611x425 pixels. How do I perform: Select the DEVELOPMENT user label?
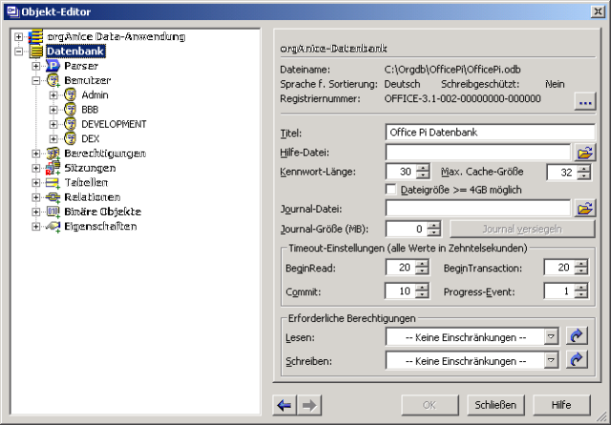tap(114, 124)
